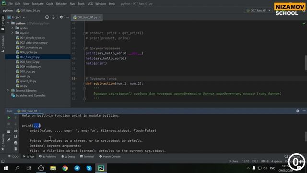This screenshot has height=173, width=307.
Task: Collapse all in Project panel
Action: click(53, 17)
